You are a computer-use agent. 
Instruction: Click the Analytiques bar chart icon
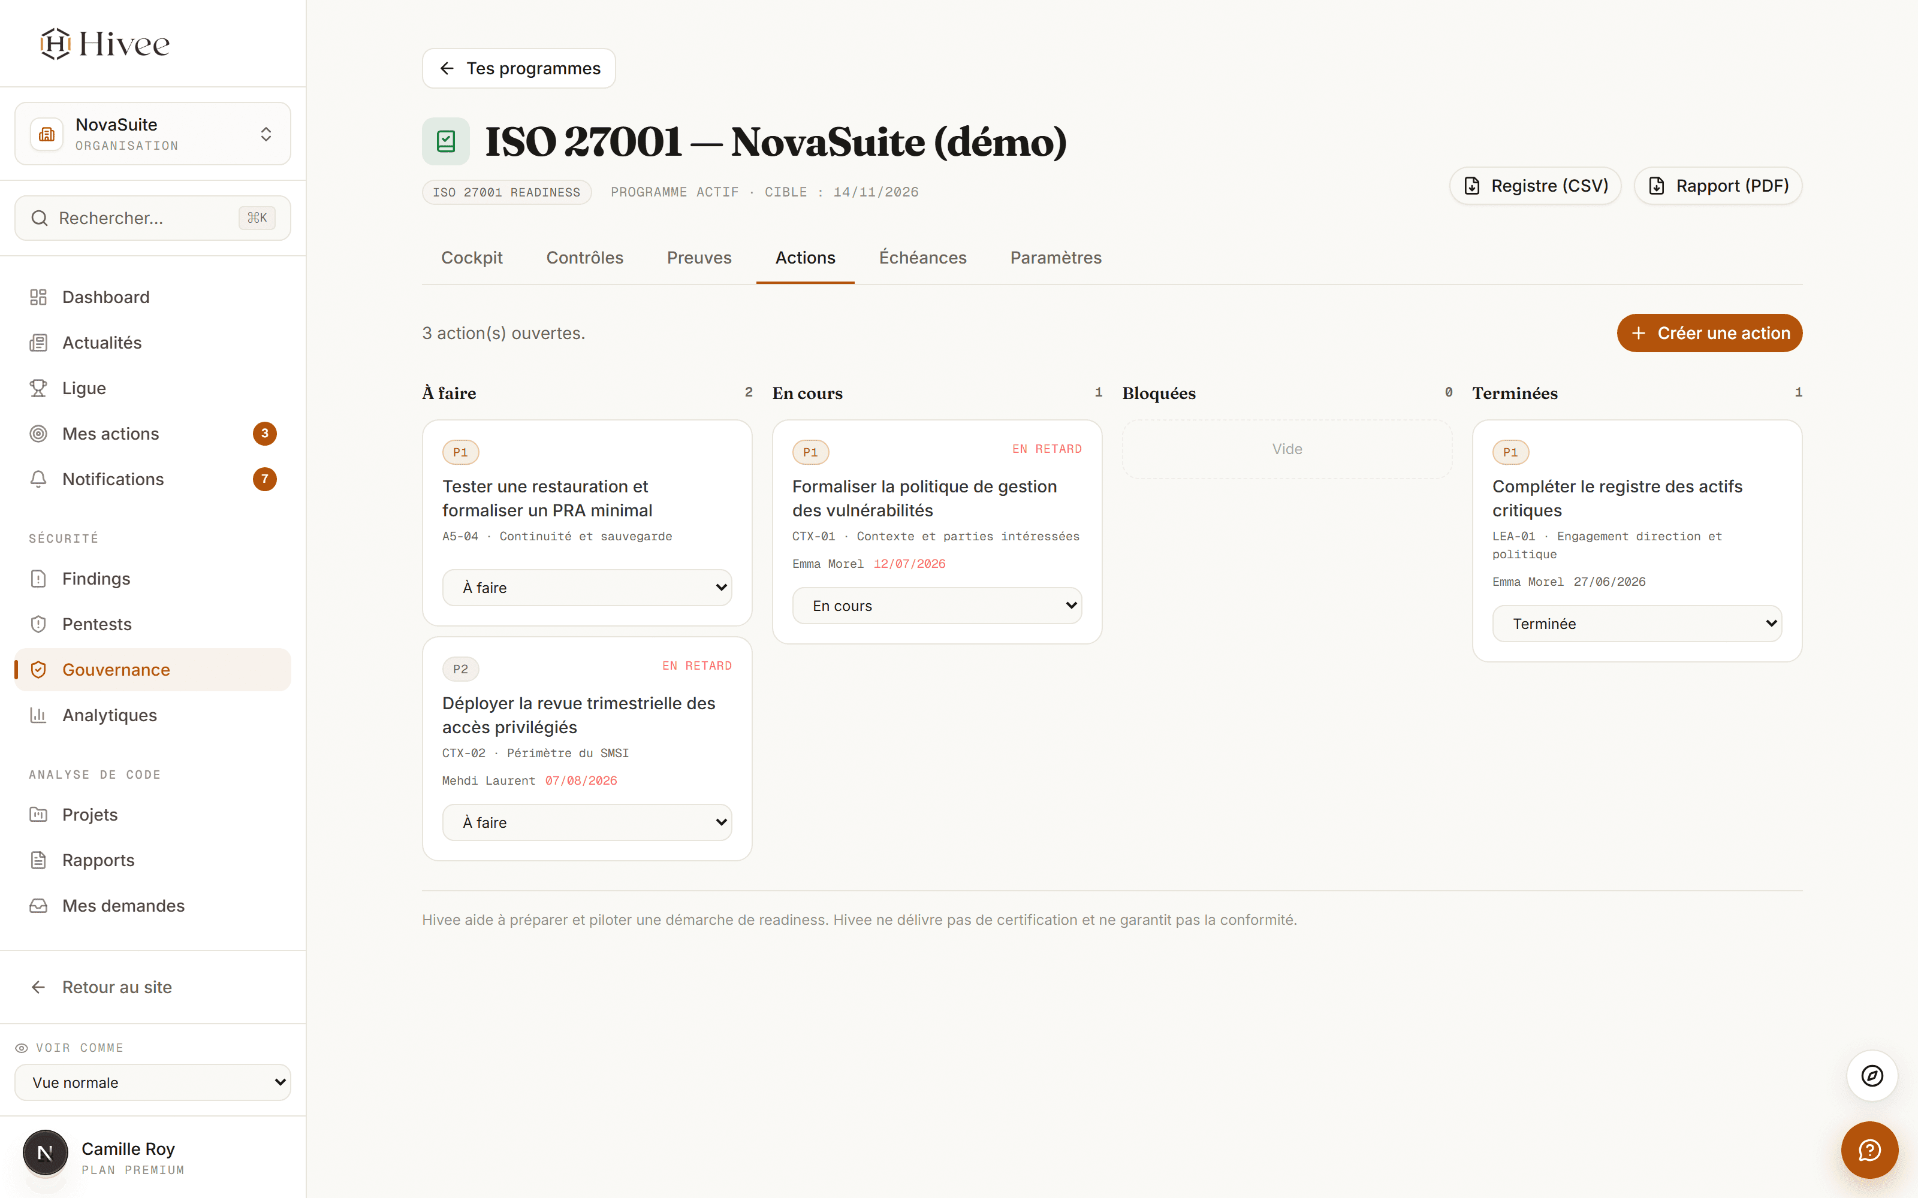[38, 715]
